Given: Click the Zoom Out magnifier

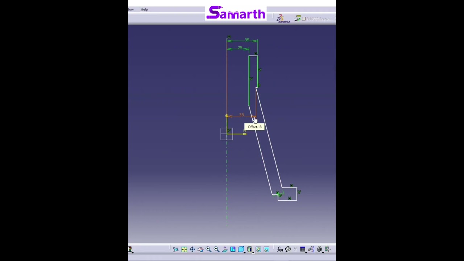Looking at the screenshot, I should pos(216,249).
